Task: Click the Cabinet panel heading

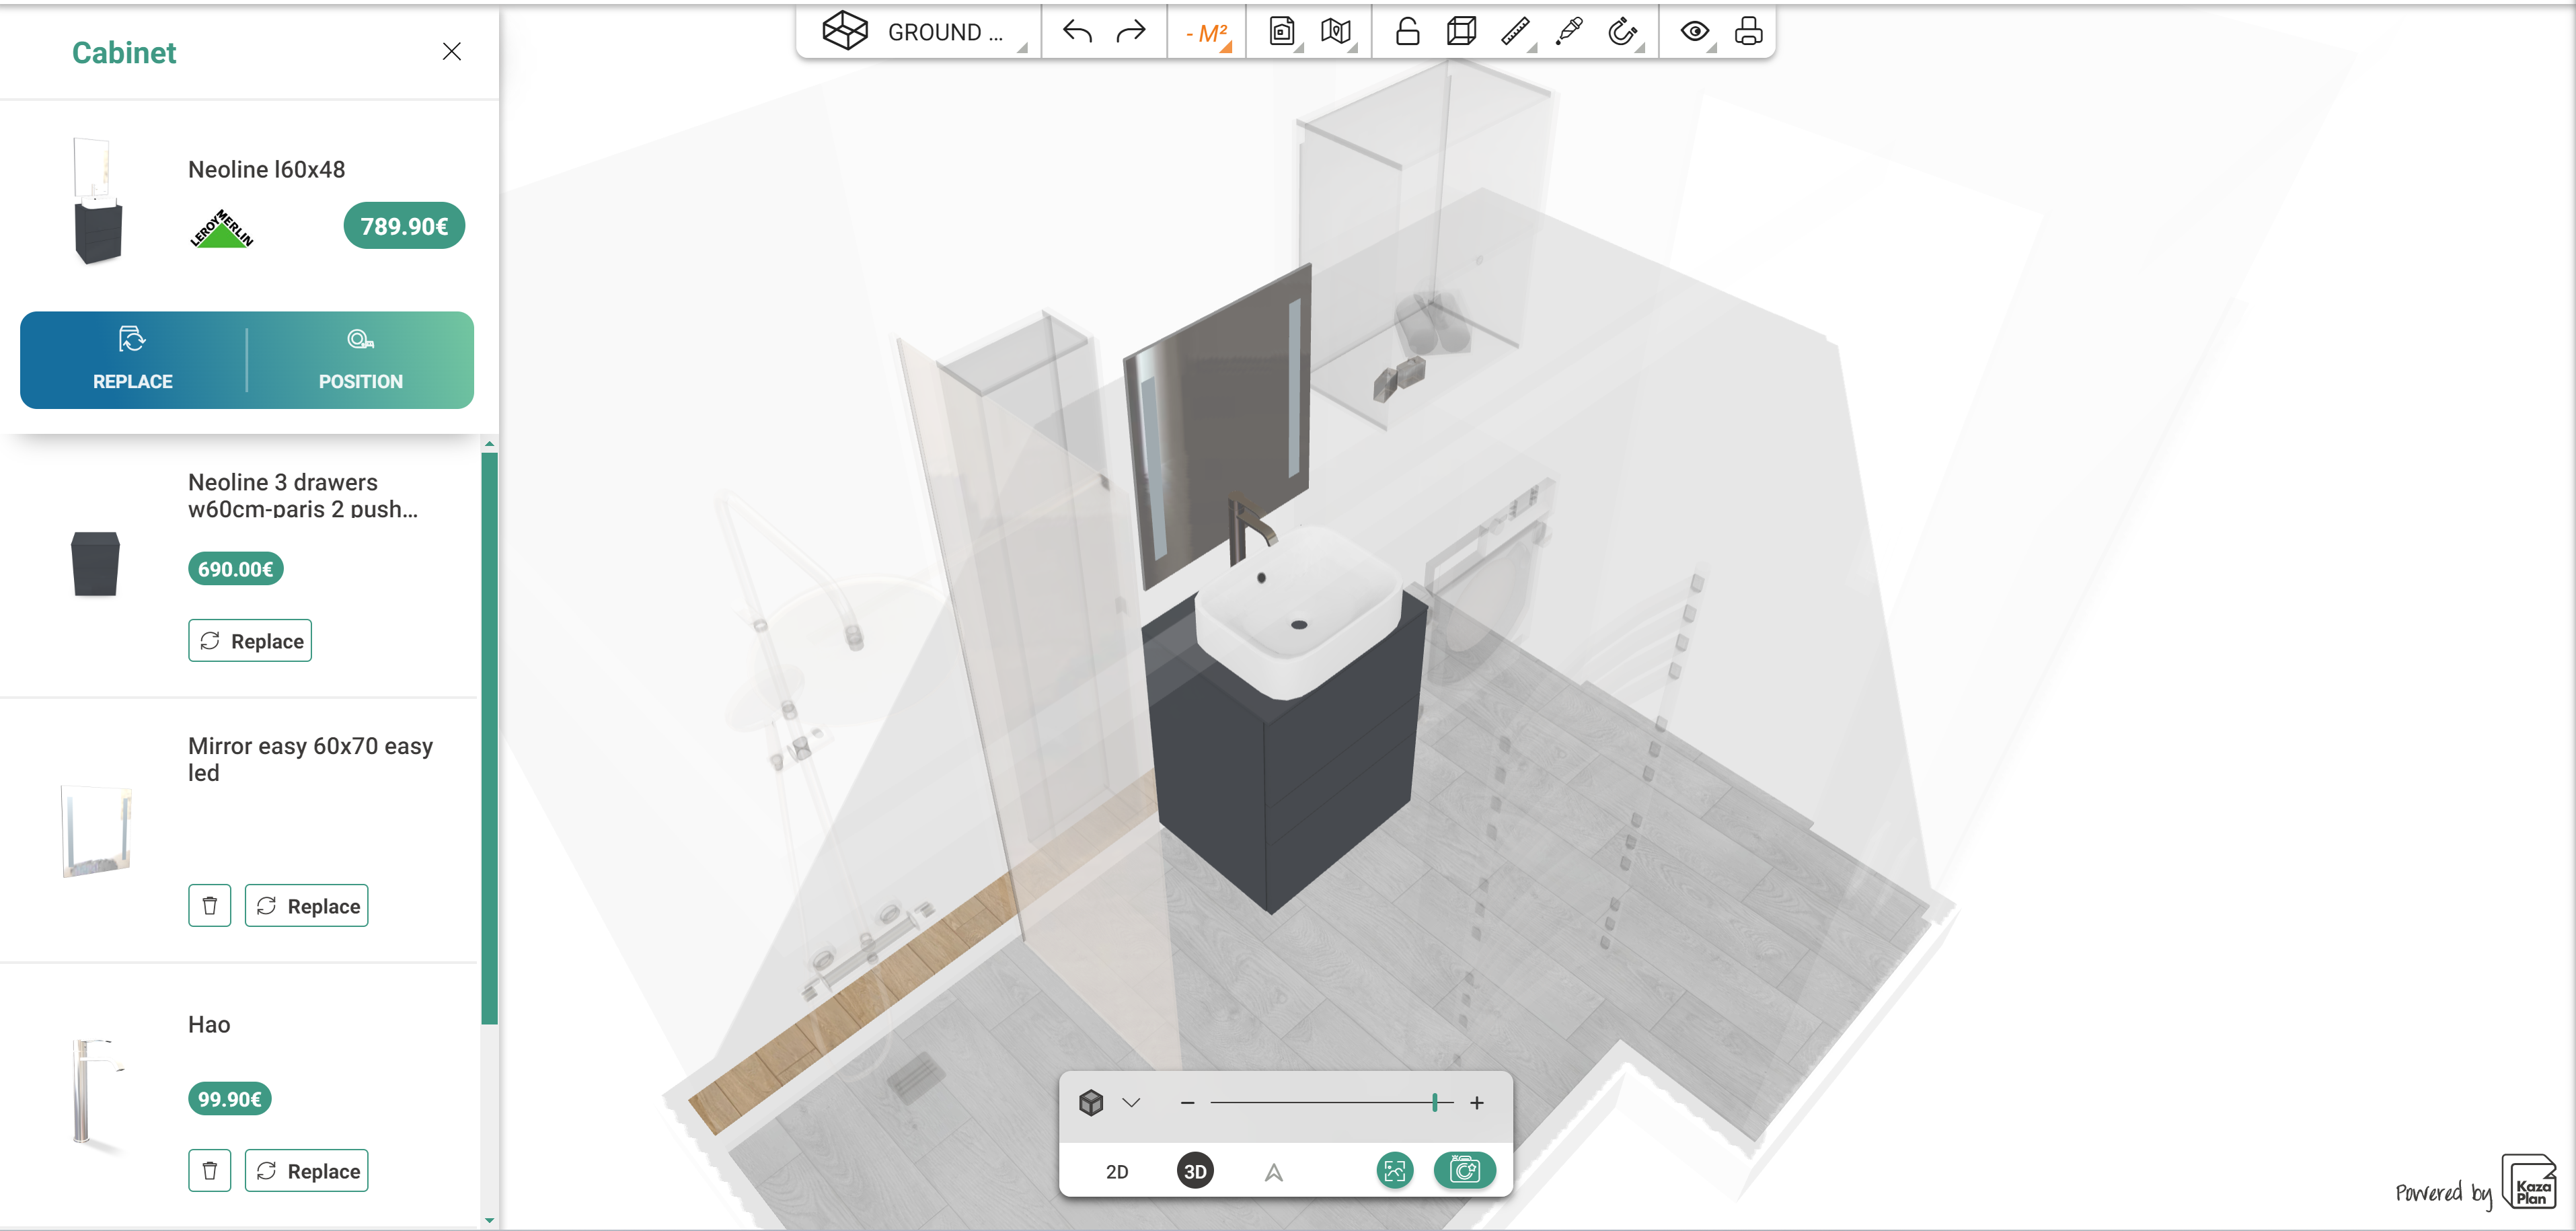Action: (124, 52)
